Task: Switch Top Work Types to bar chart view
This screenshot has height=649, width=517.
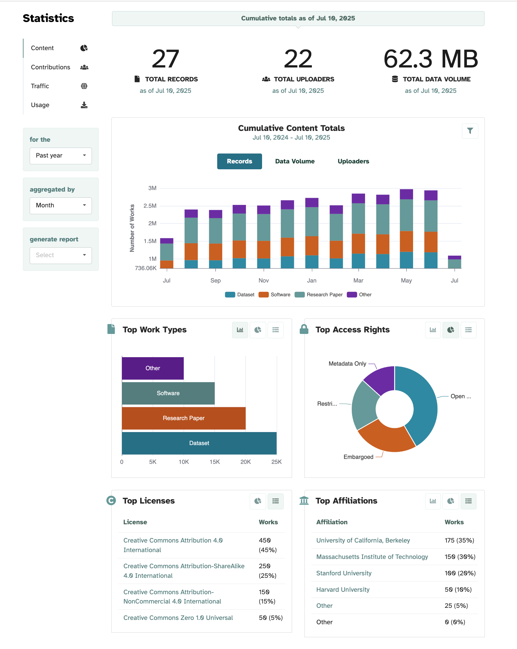Action: [x=240, y=330]
